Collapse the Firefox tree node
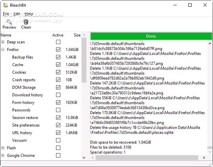This screenshot has width=213, height=167. pos(3,49)
